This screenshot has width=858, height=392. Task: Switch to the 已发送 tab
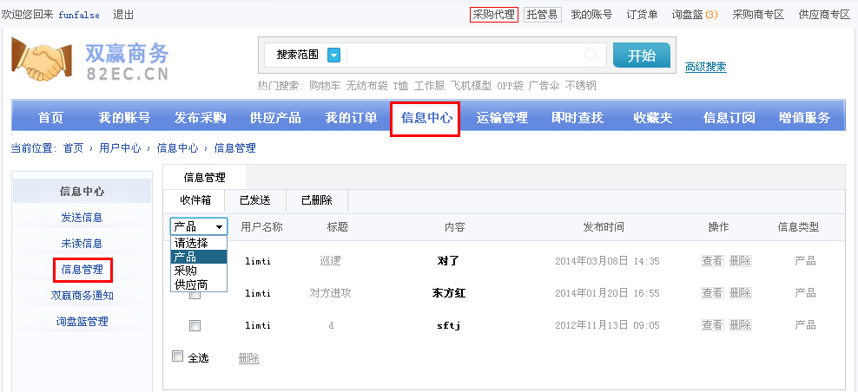255,200
